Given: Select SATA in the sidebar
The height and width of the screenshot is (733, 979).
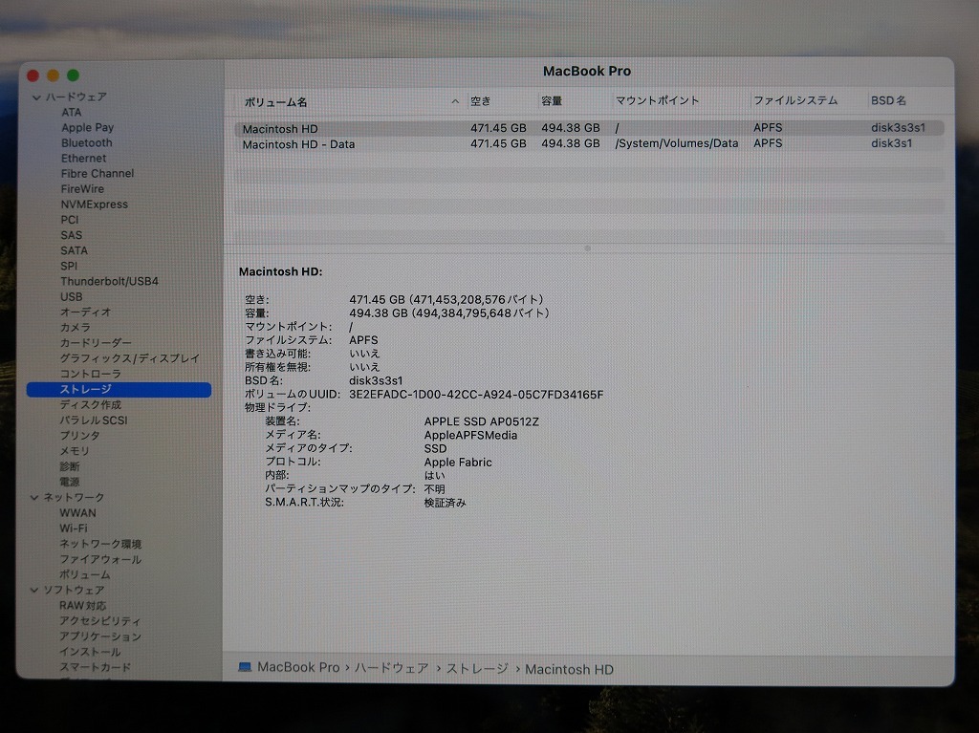Looking at the screenshot, I should tap(74, 250).
